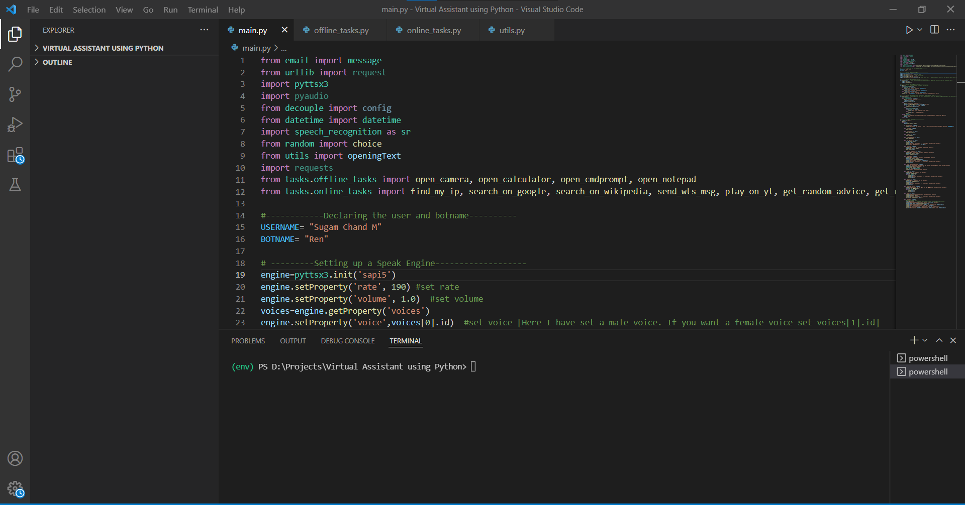Image resolution: width=965 pixels, height=505 pixels.
Task: Open the new terminal launch profile dropdown
Action: point(925,340)
